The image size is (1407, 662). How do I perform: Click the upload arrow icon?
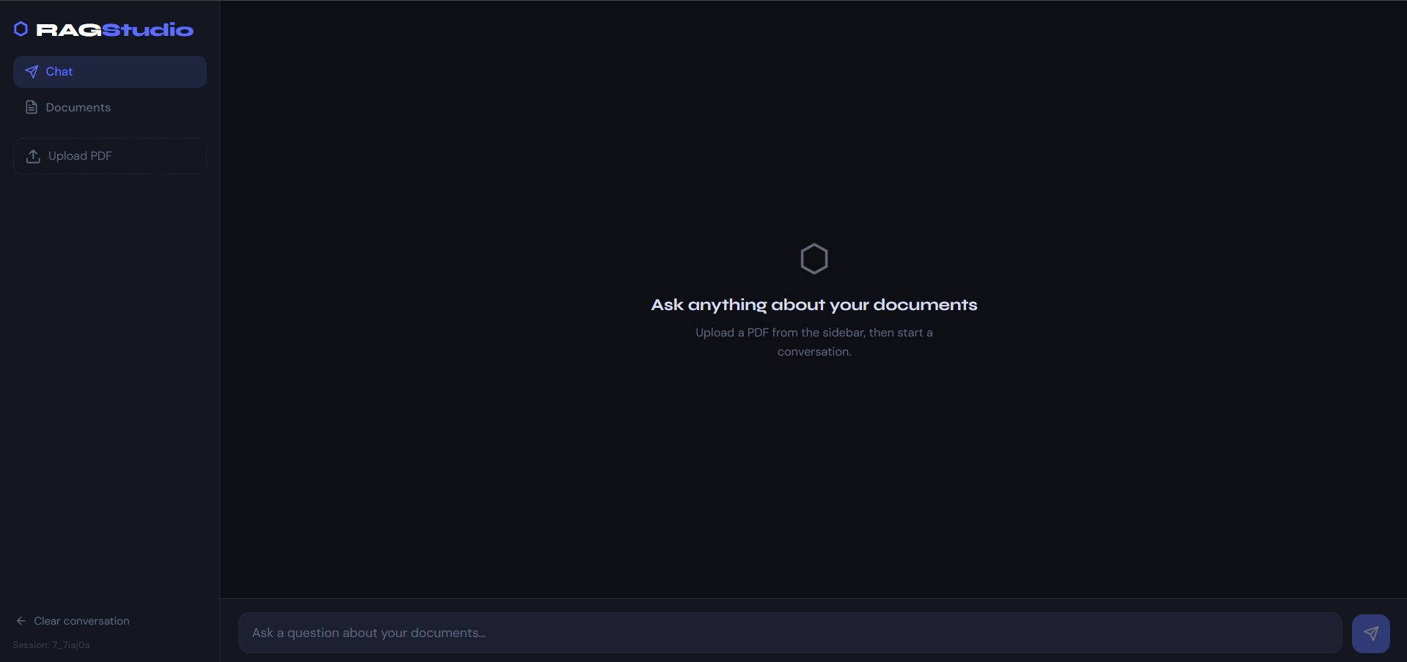[33, 156]
